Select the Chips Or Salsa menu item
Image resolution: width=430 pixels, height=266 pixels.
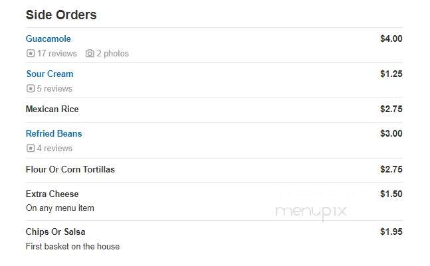pos(55,232)
